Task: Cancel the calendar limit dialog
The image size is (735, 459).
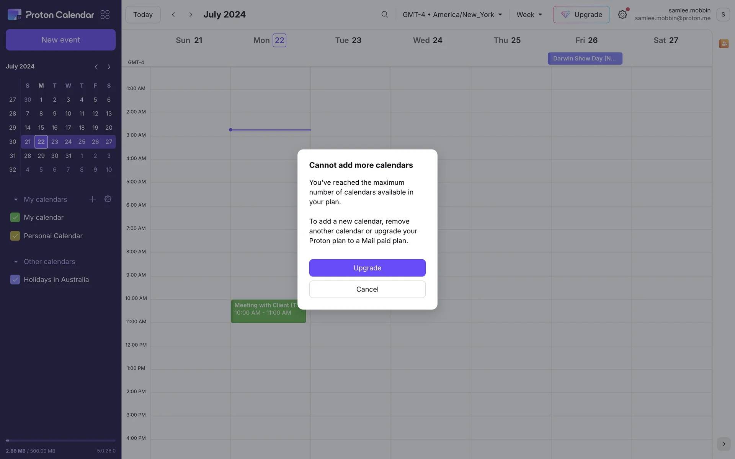Action: coord(367,289)
